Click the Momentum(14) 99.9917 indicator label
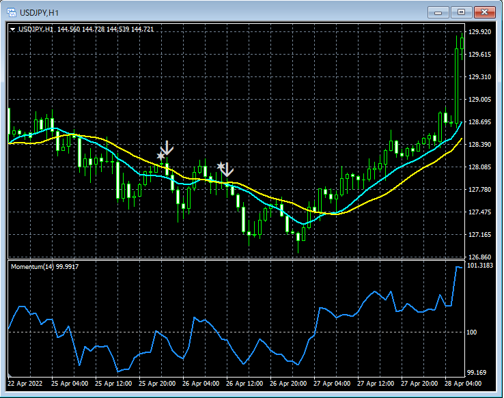Screen dimensions: 504x398 tap(44, 267)
